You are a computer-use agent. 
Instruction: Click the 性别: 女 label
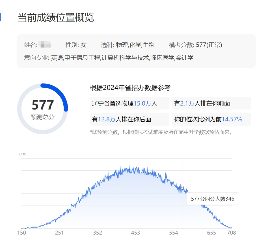tap(75, 45)
